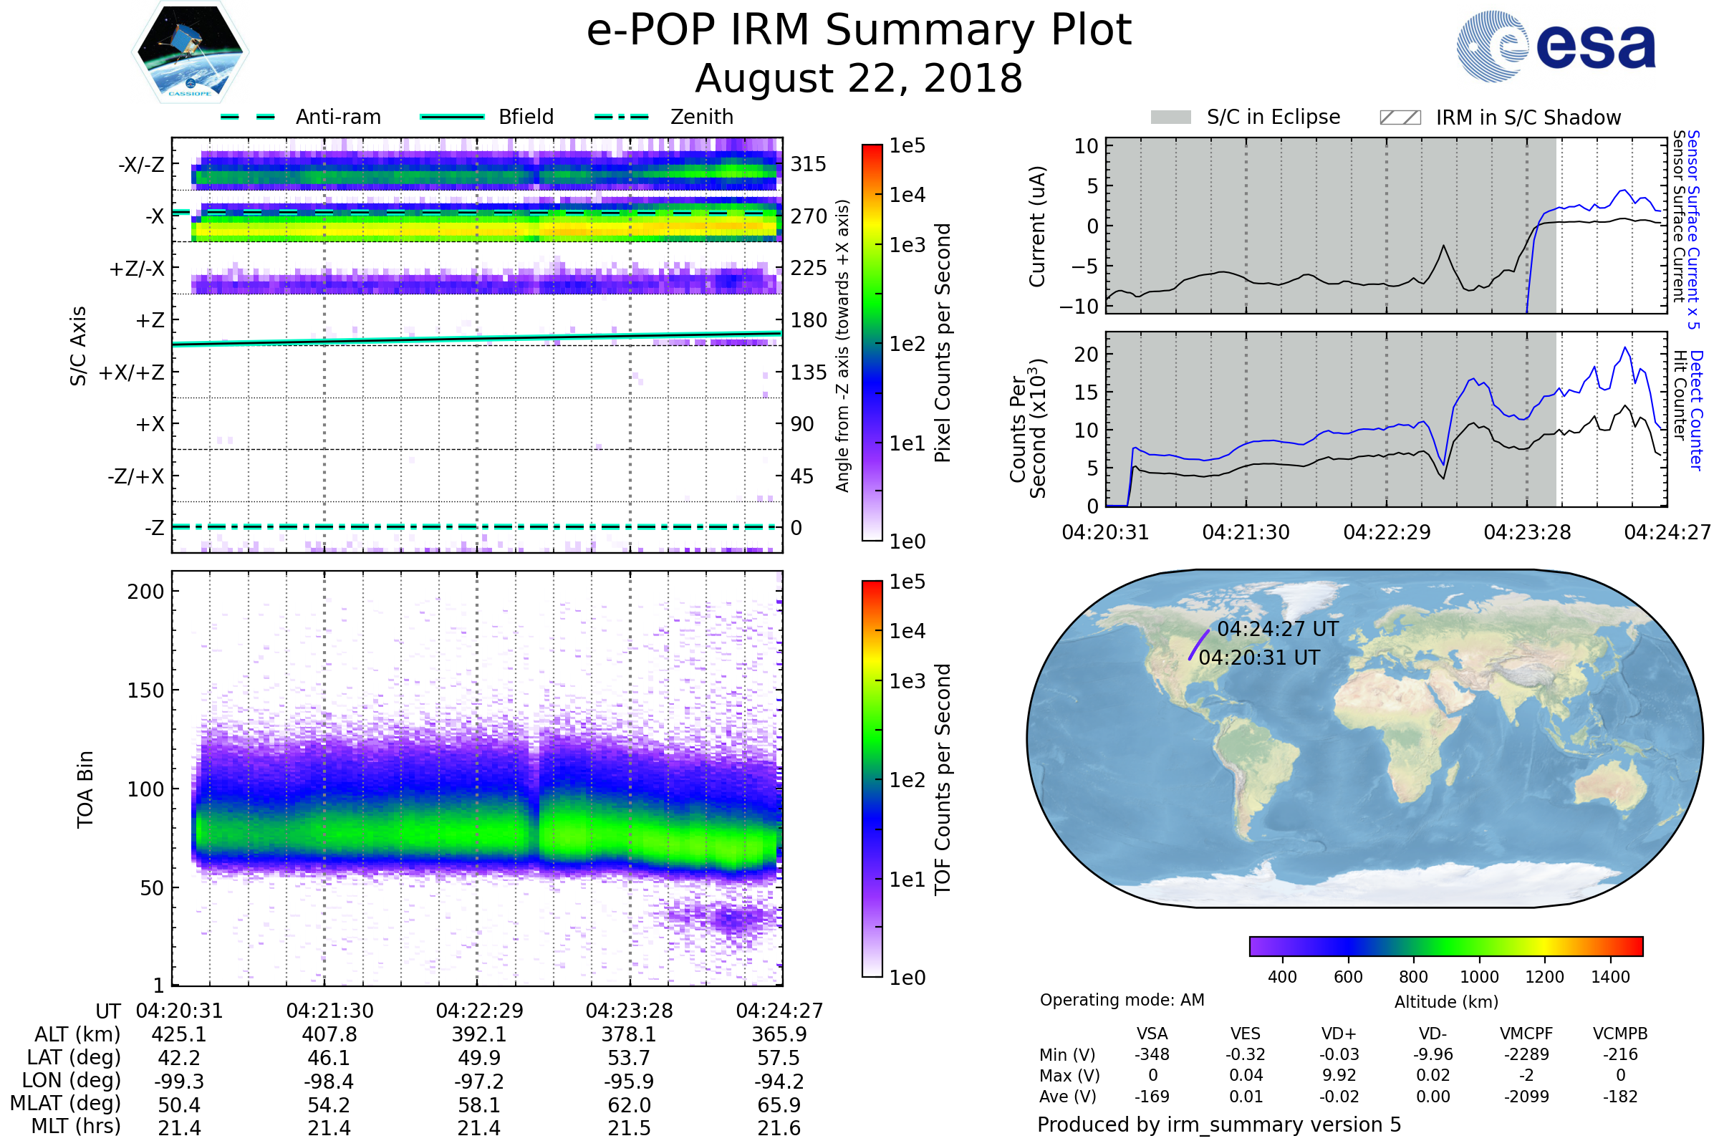The width and height of the screenshot is (1719, 1146).
Task: Click the TOA Bin axis label
Action: pos(85,789)
